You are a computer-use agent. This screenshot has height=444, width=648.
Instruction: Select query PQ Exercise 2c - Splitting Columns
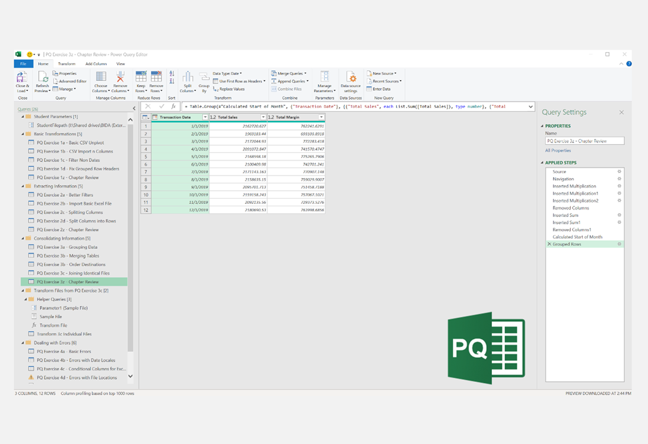coord(69,212)
